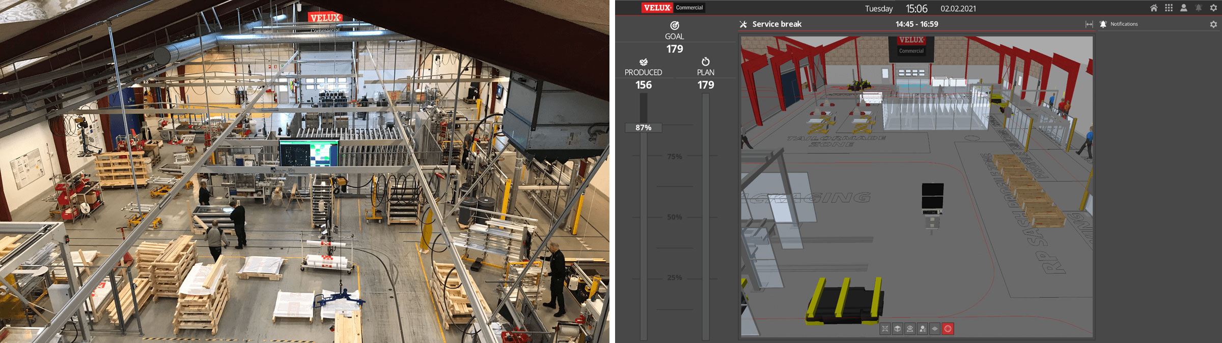This screenshot has width=1222, height=343.
Task: Open the user profile icon
Action: (x=1184, y=8)
